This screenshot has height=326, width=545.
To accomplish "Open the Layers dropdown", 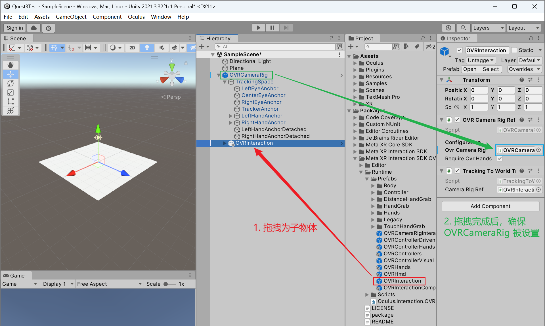I will tap(488, 28).
